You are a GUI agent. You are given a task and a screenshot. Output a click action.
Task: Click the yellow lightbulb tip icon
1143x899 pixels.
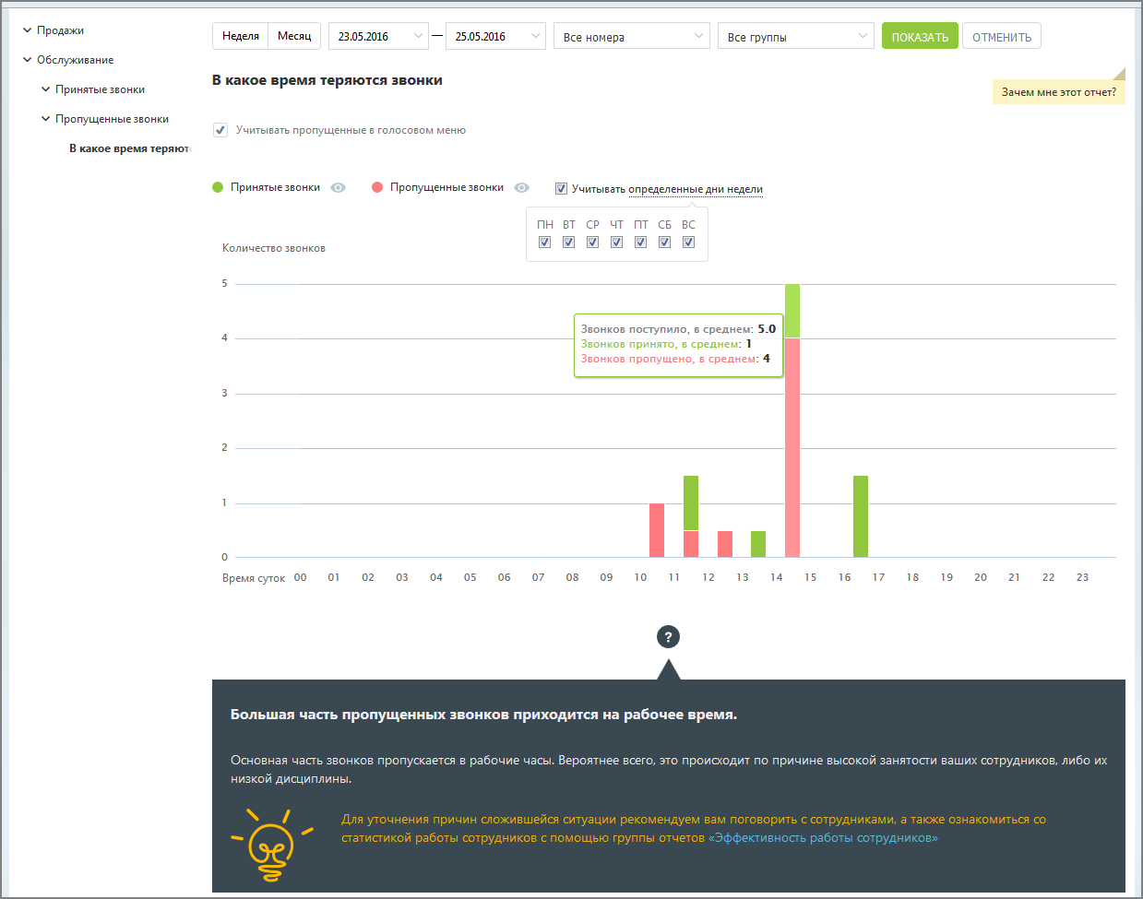pyautogui.click(x=271, y=844)
